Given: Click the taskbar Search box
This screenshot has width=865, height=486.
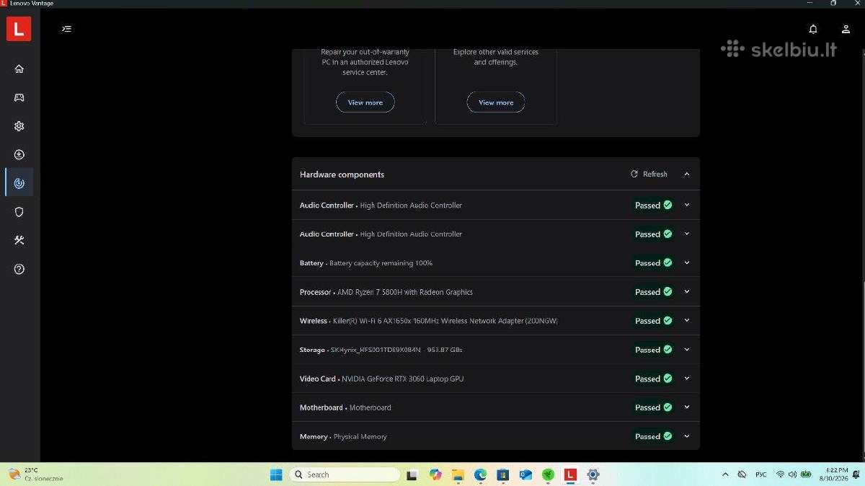Looking at the screenshot, I should click(345, 474).
